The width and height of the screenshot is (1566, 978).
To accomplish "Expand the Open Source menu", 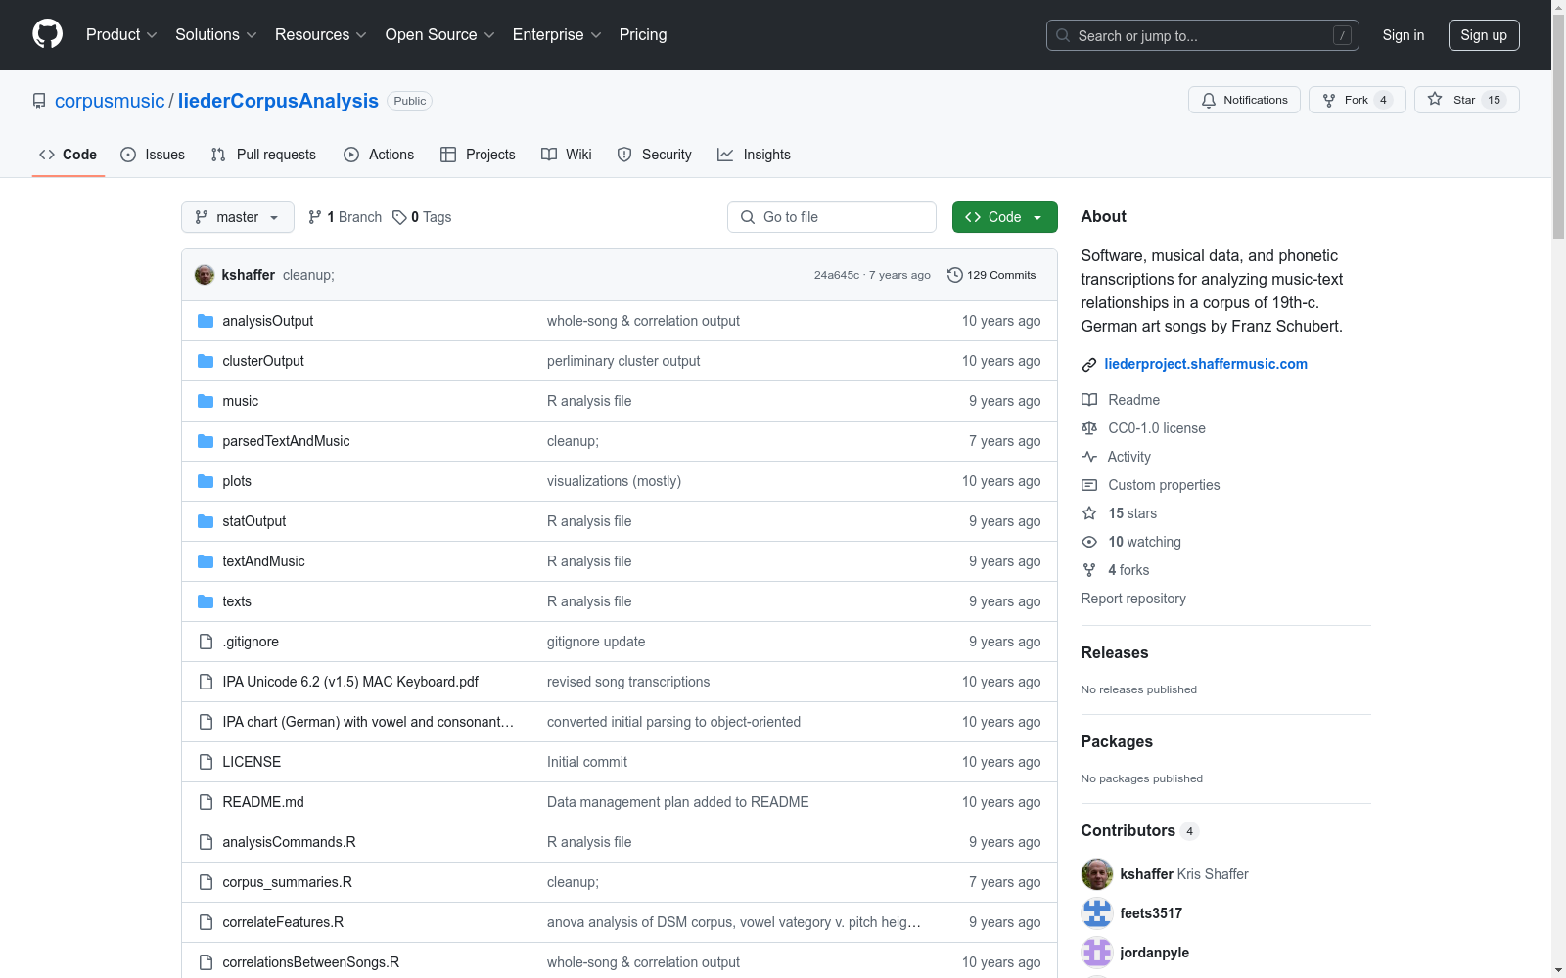I will pos(440,35).
